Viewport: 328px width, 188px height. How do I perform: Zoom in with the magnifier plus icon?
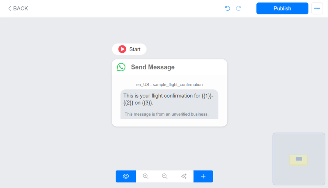tap(145, 176)
